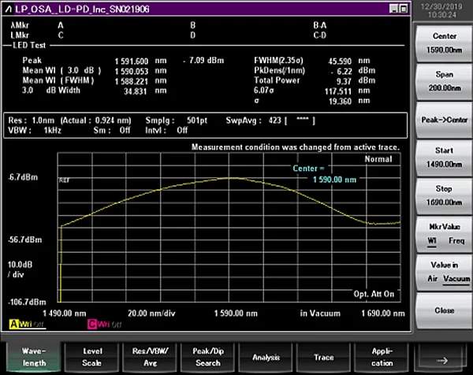The width and height of the screenshot is (473, 375).
Task: Open the Peak/Dip Search menu
Action: [x=208, y=358]
